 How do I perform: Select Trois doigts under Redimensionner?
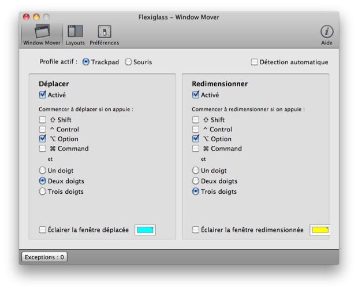196,191
